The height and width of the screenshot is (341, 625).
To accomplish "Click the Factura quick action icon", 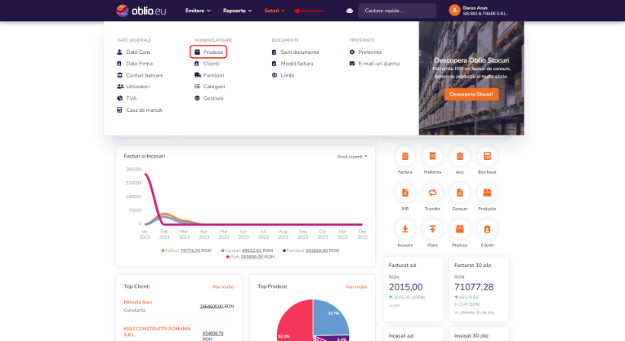I will 405,156.
